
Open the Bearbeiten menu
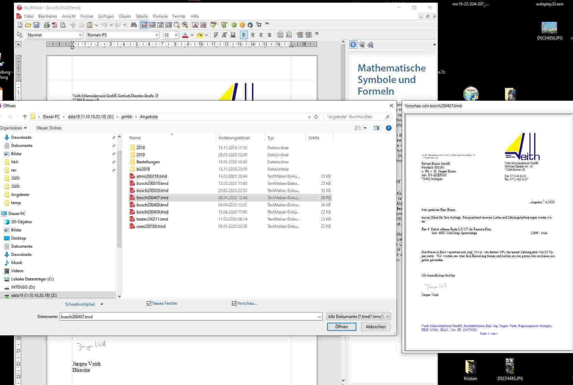[x=48, y=16]
